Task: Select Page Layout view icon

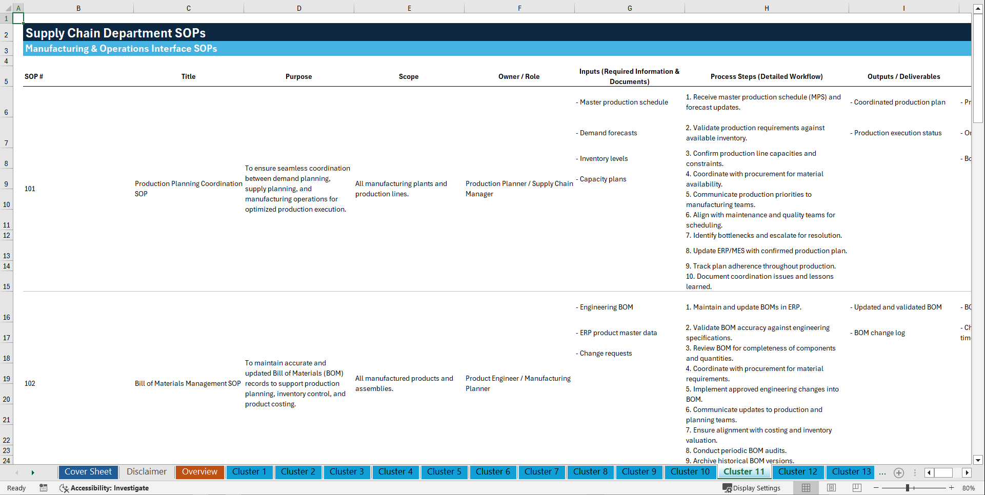Action: click(x=831, y=488)
